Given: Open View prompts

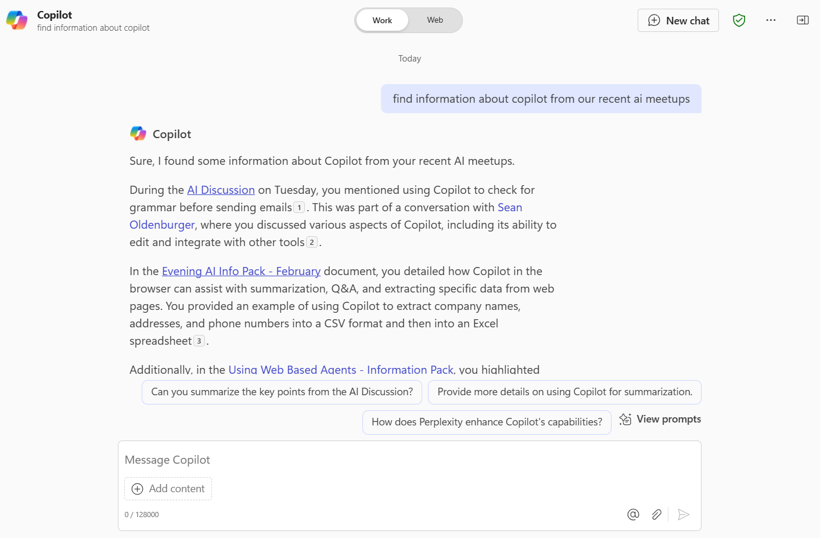Looking at the screenshot, I should point(660,419).
